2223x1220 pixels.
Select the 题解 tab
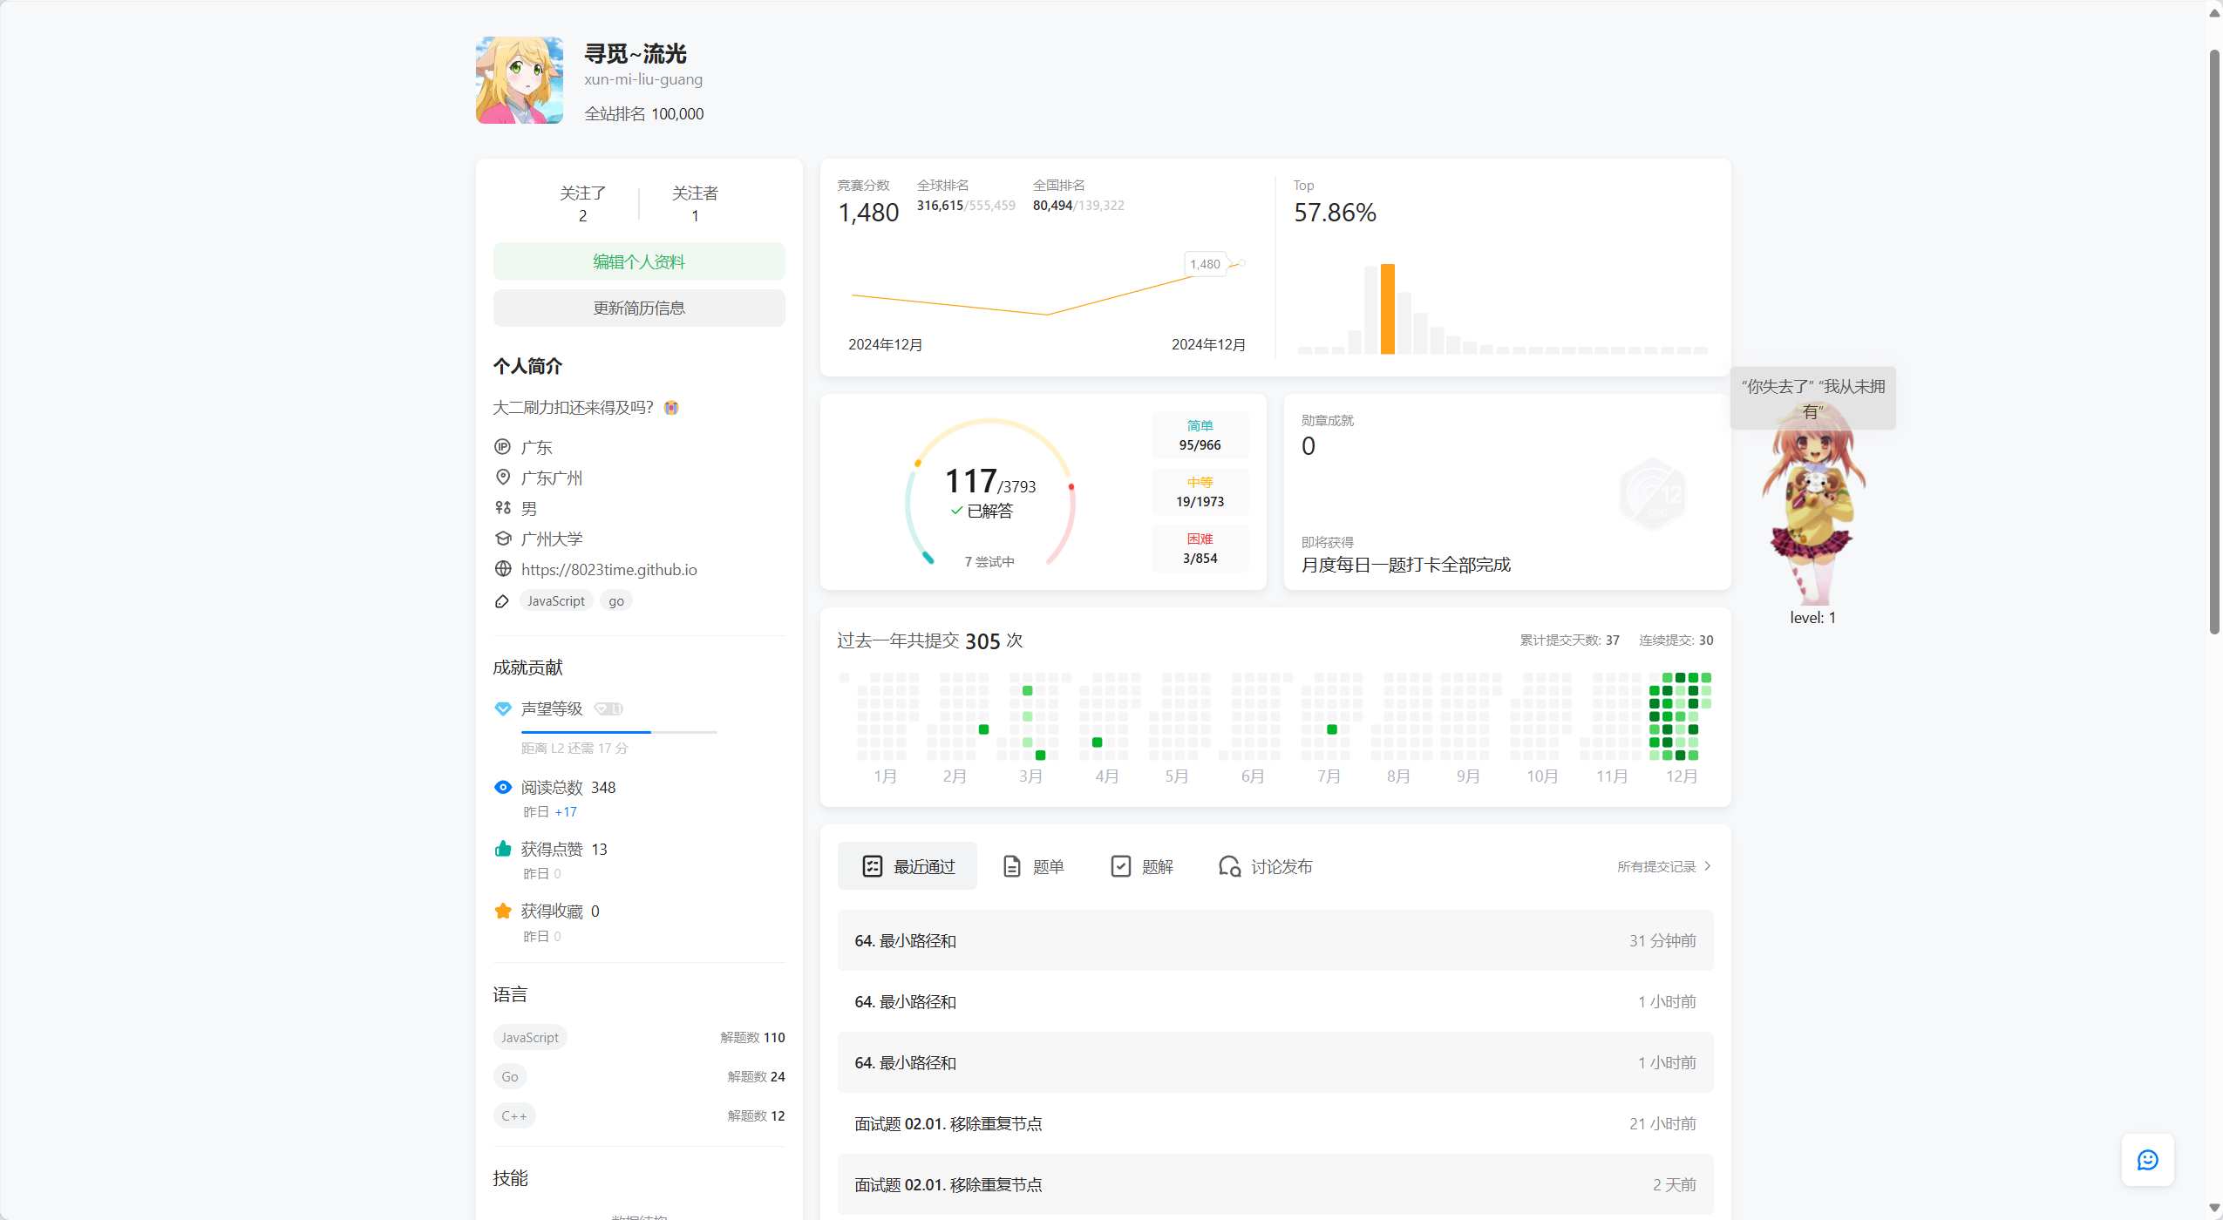click(x=1142, y=866)
